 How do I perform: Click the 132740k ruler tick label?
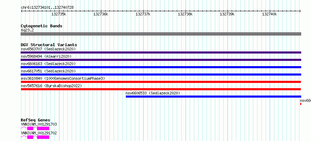coord(269,14)
